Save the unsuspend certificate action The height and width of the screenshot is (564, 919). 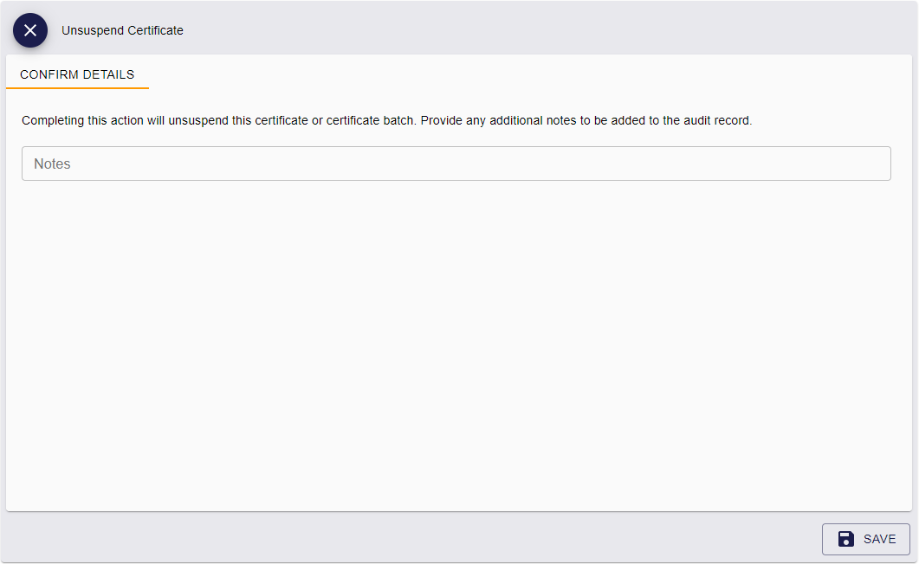tap(865, 539)
